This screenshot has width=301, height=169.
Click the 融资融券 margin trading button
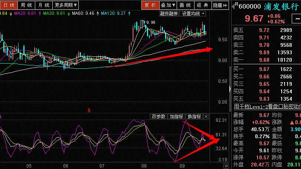(x=169, y=14)
